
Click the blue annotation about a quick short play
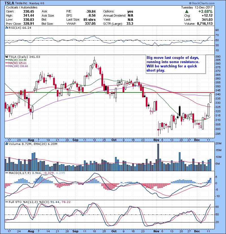coord(176,64)
